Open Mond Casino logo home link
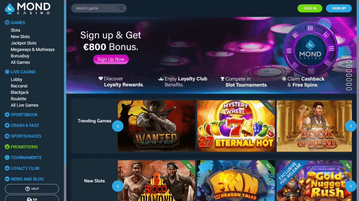Viewport: 359px width, 201px height. pos(27,9)
